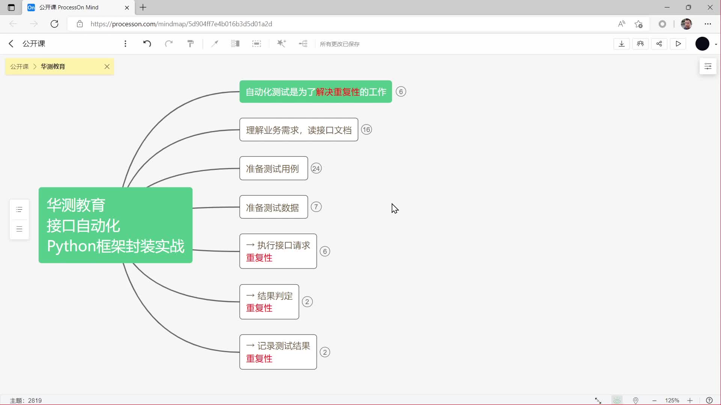The image size is (721, 405).
Task: Open the style settings panel icon
Action: (708, 66)
